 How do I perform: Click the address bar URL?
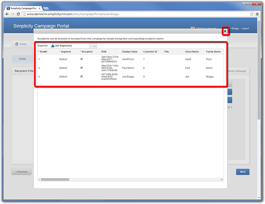pos(73,14)
